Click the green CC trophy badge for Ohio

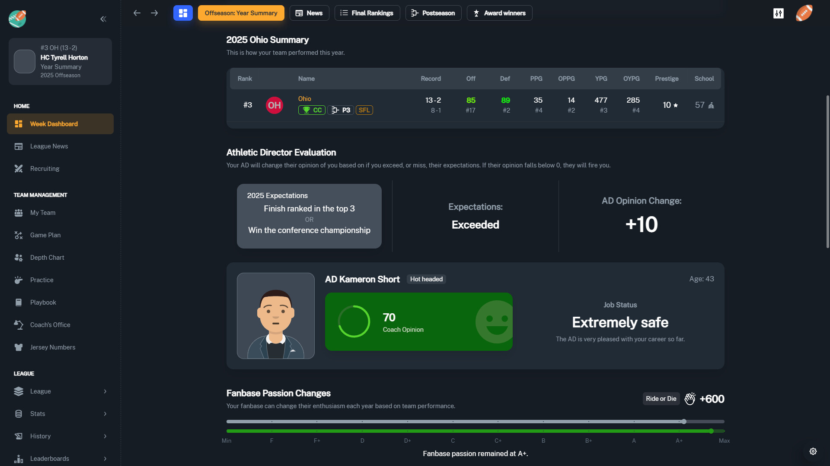point(311,110)
